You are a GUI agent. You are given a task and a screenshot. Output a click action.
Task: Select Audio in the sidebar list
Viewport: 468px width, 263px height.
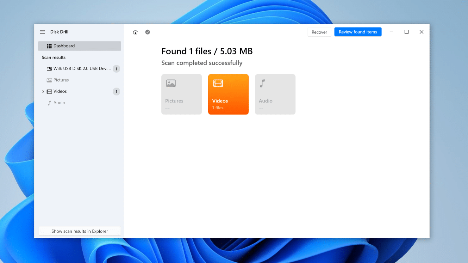point(79,103)
